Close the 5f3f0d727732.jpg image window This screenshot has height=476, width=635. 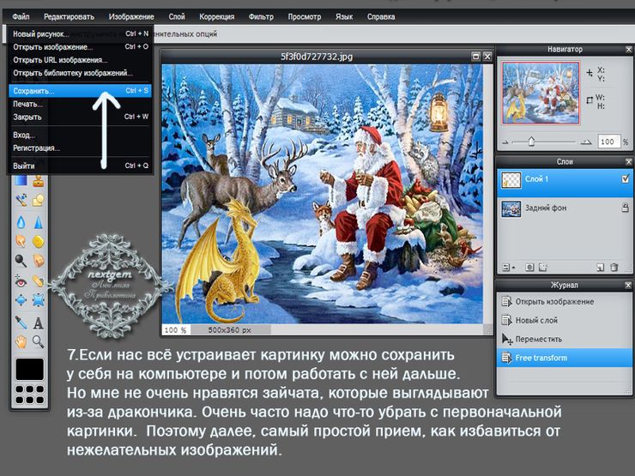point(487,57)
